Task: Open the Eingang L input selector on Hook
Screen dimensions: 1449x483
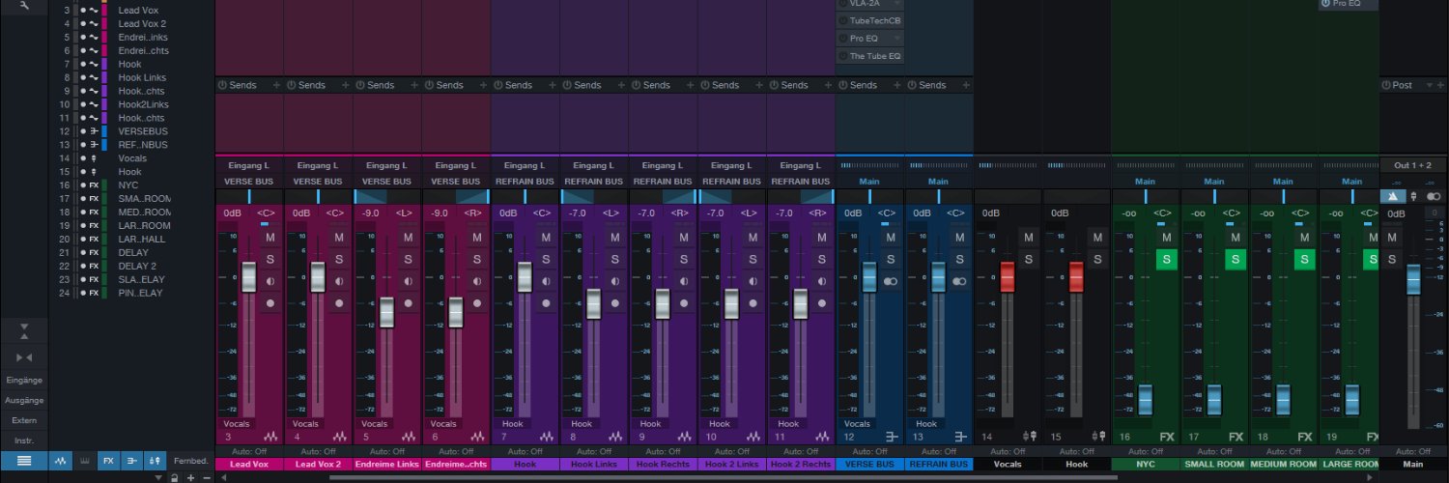Action: click(525, 165)
